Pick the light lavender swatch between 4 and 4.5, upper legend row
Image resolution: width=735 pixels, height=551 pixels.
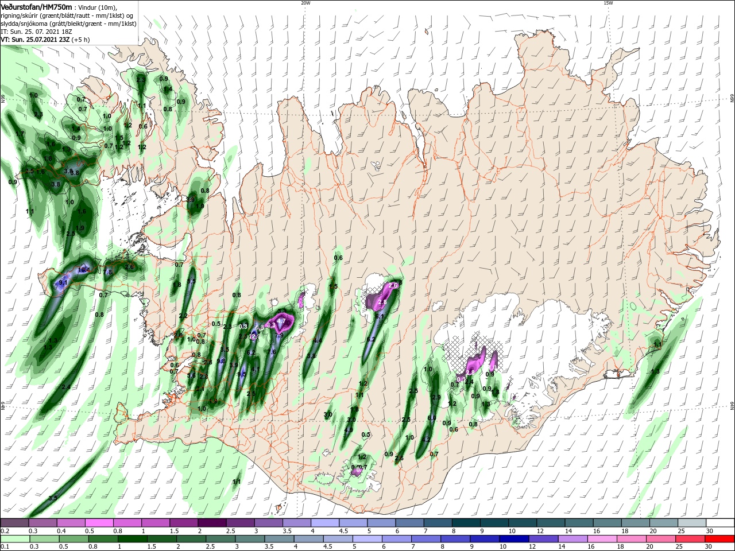(324, 523)
